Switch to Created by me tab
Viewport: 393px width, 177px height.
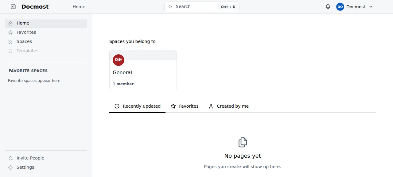(229, 106)
